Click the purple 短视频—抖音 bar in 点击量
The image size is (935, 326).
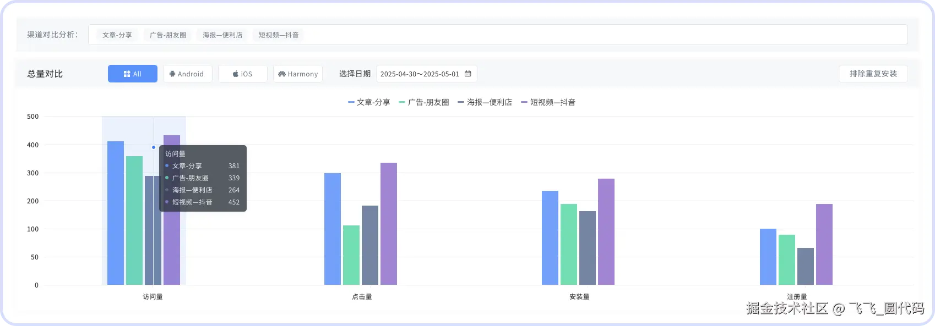389,224
